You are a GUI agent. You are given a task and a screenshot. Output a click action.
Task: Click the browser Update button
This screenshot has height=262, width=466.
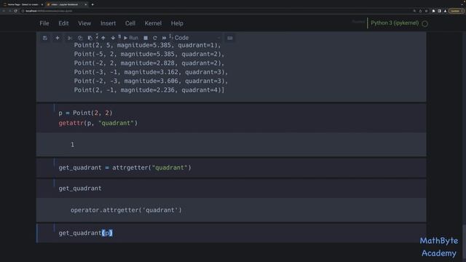(457, 11)
